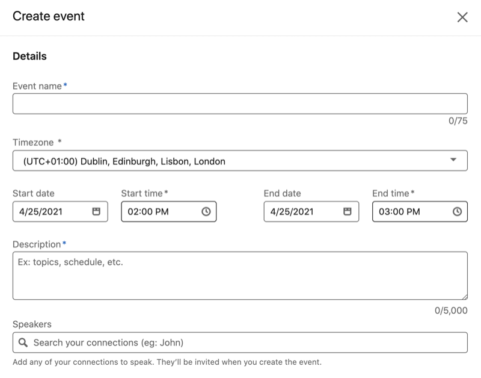Click the magnifier icon in Speakers search
481x378 pixels.
click(23, 342)
